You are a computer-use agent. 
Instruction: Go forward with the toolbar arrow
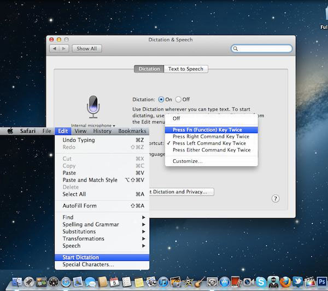64,49
